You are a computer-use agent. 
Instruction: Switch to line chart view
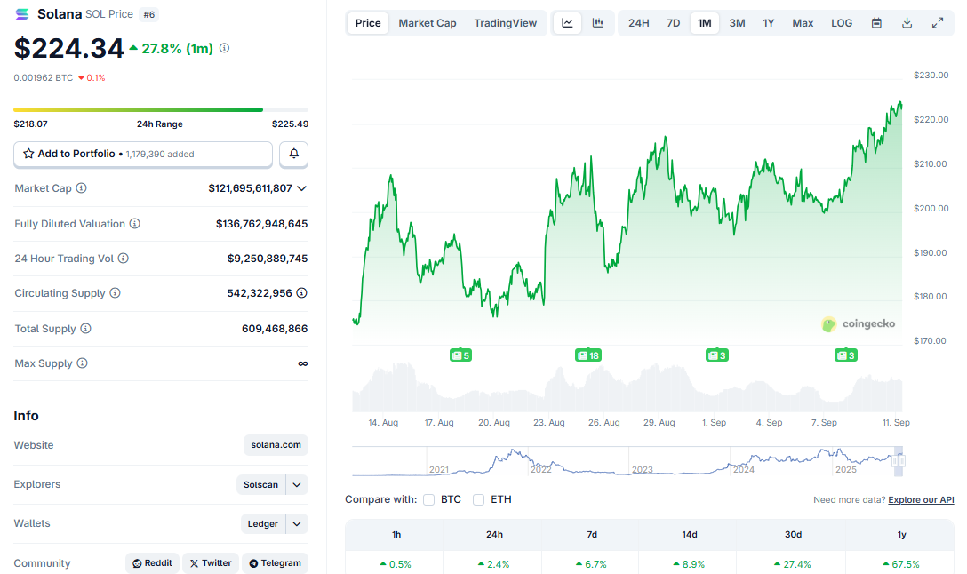(567, 23)
